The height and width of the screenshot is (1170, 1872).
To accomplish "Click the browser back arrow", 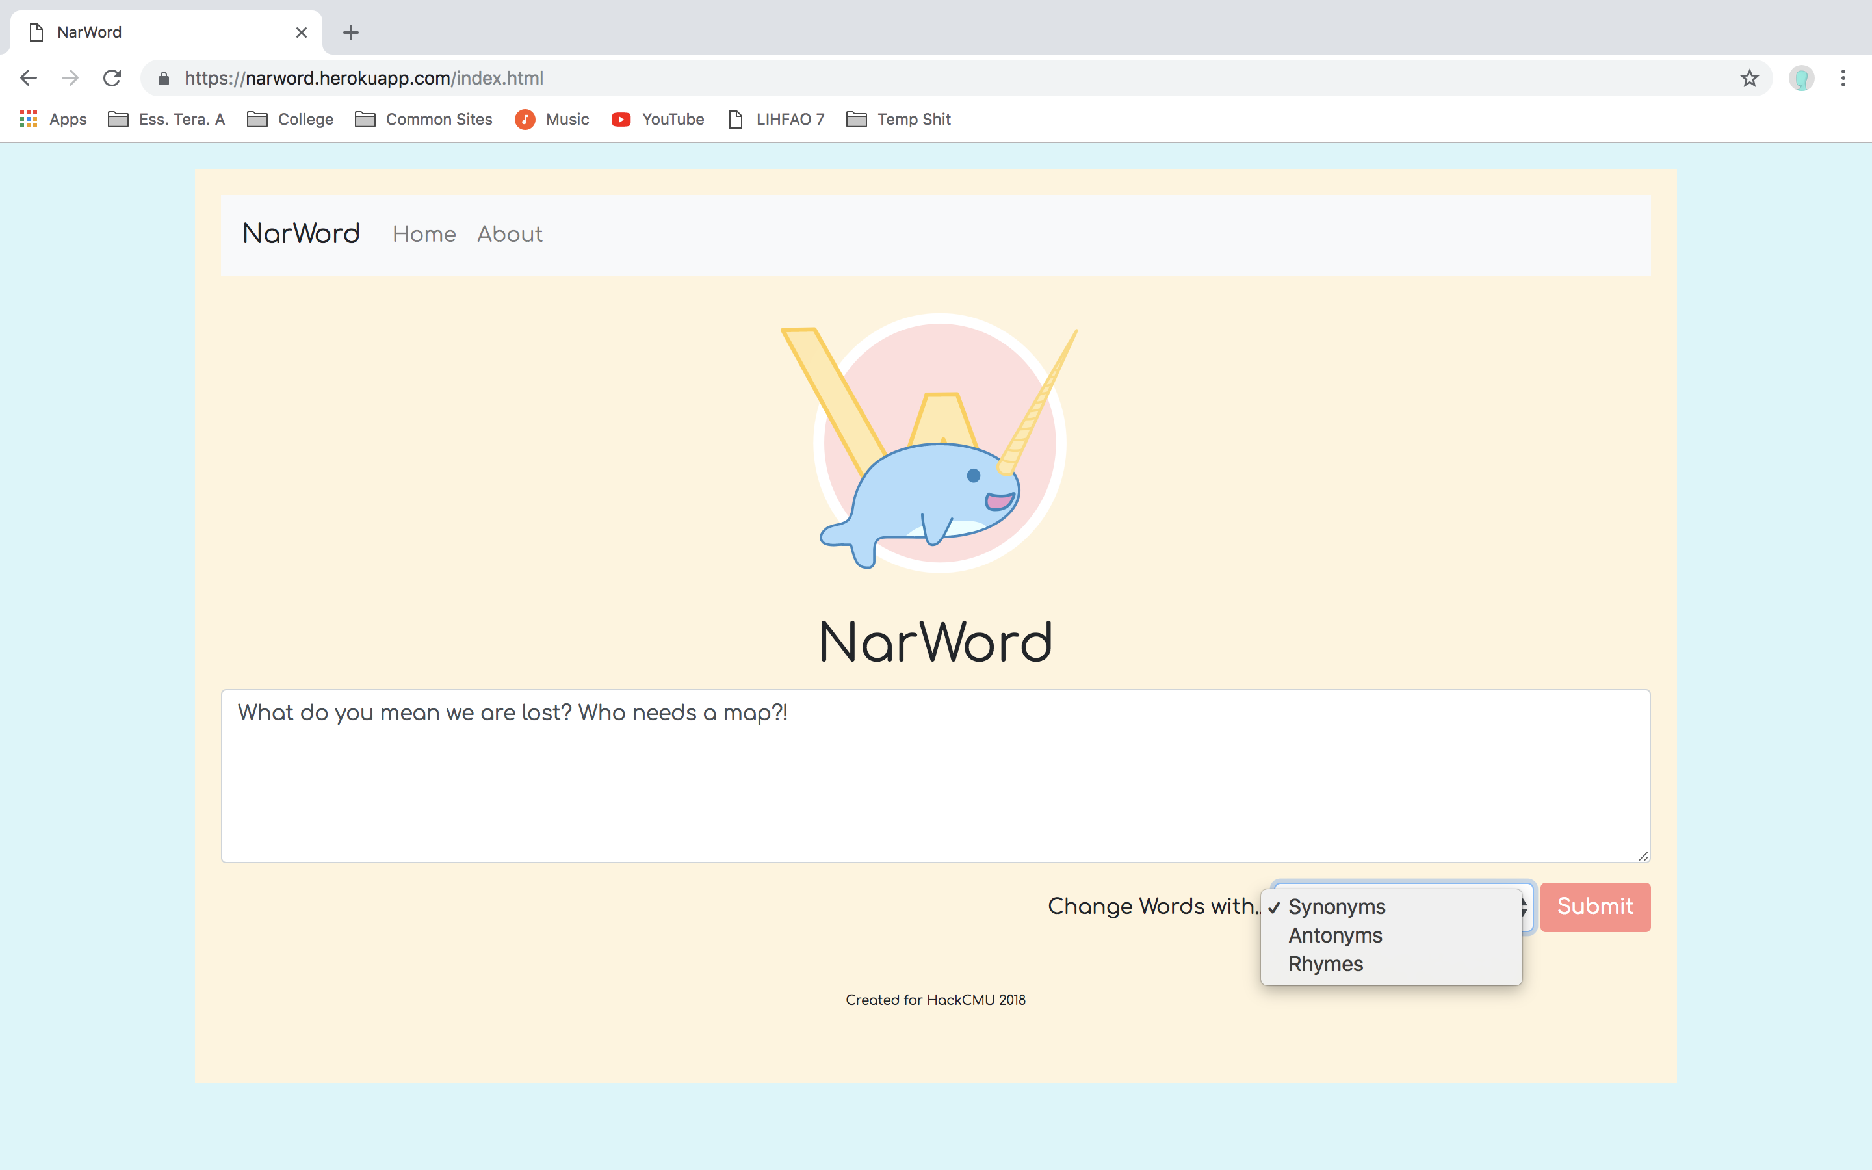I will [x=29, y=78].
